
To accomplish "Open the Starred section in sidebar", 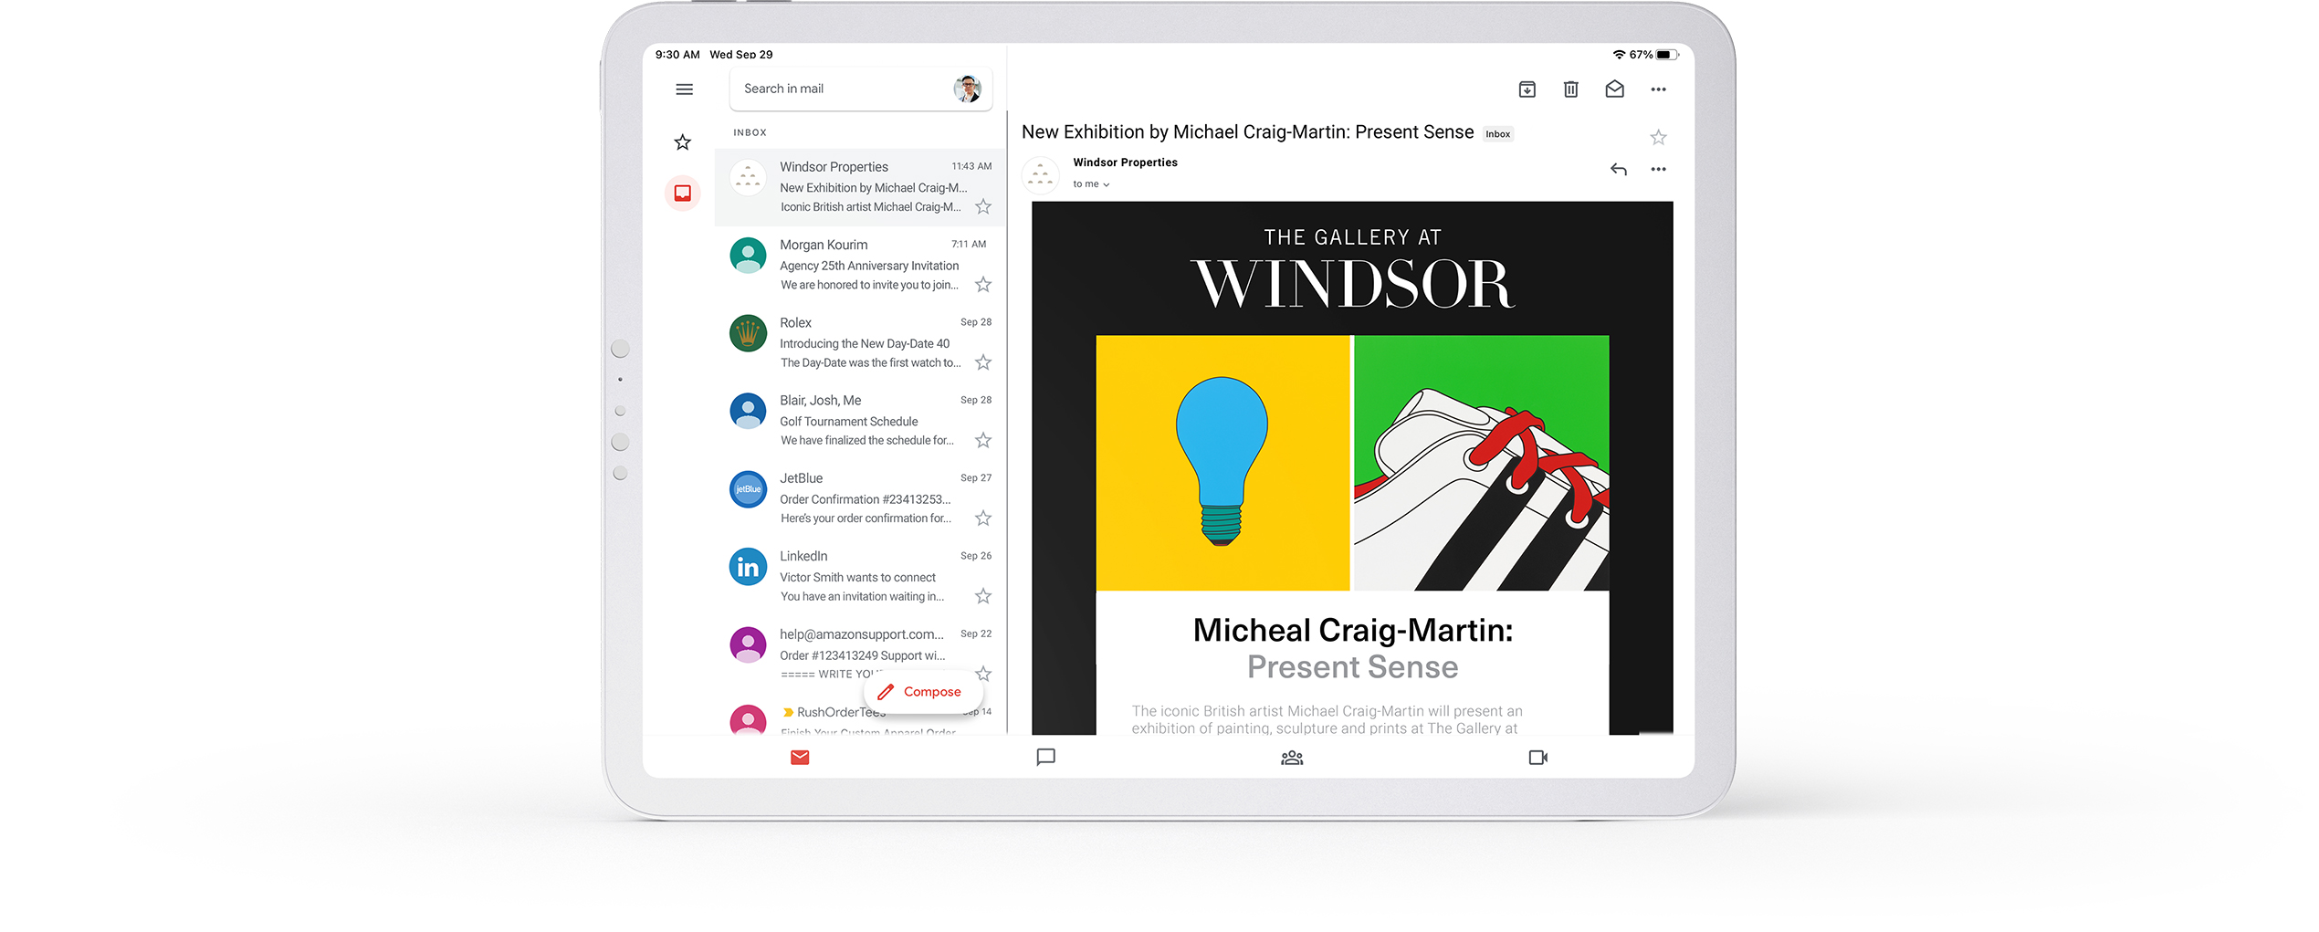I will pos(682,142).
